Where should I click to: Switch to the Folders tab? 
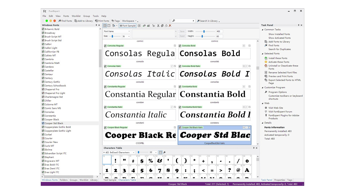tap(64, 180)
